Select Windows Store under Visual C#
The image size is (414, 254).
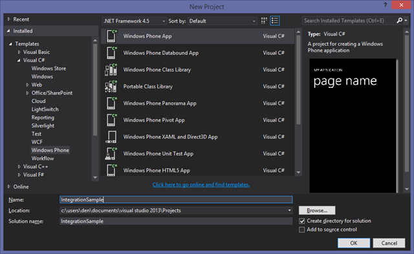pos(49,69)
